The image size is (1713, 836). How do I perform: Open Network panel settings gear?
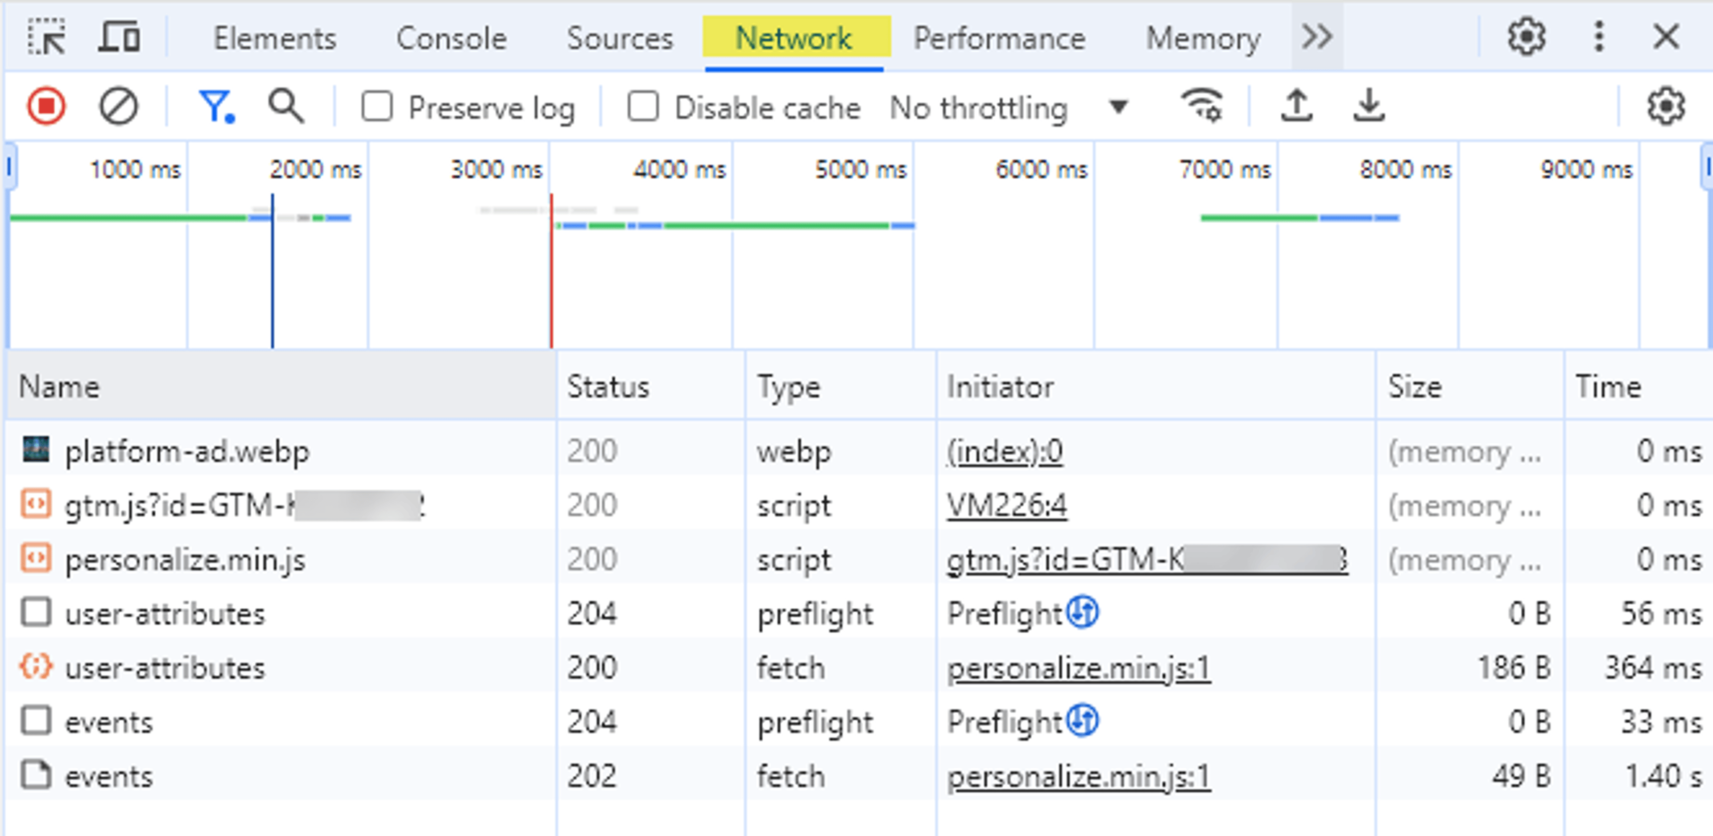[1666, 106]
